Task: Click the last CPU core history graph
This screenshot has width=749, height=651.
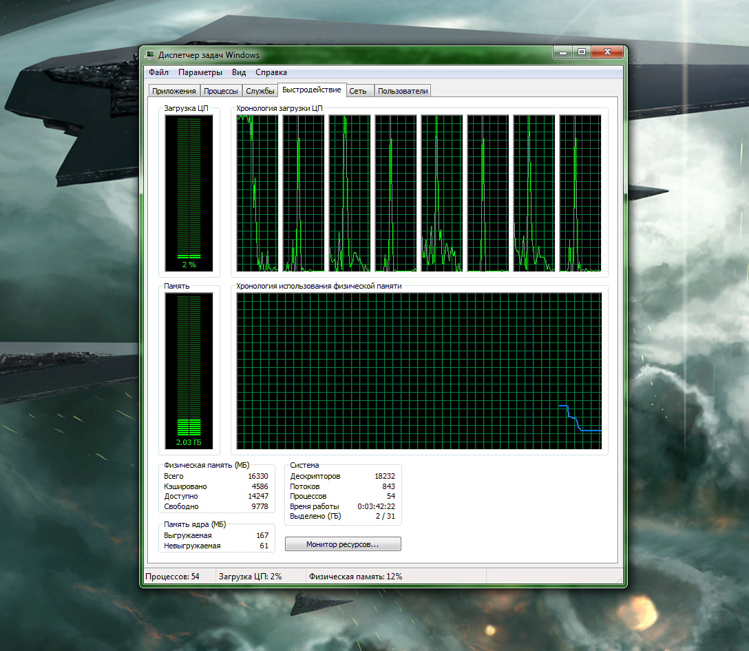Action: point(580,193)
